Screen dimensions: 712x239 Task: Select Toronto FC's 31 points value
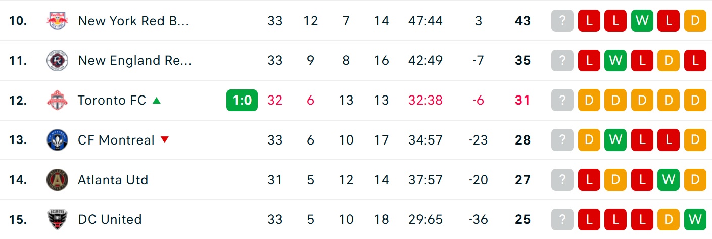(x=523, y=100)
